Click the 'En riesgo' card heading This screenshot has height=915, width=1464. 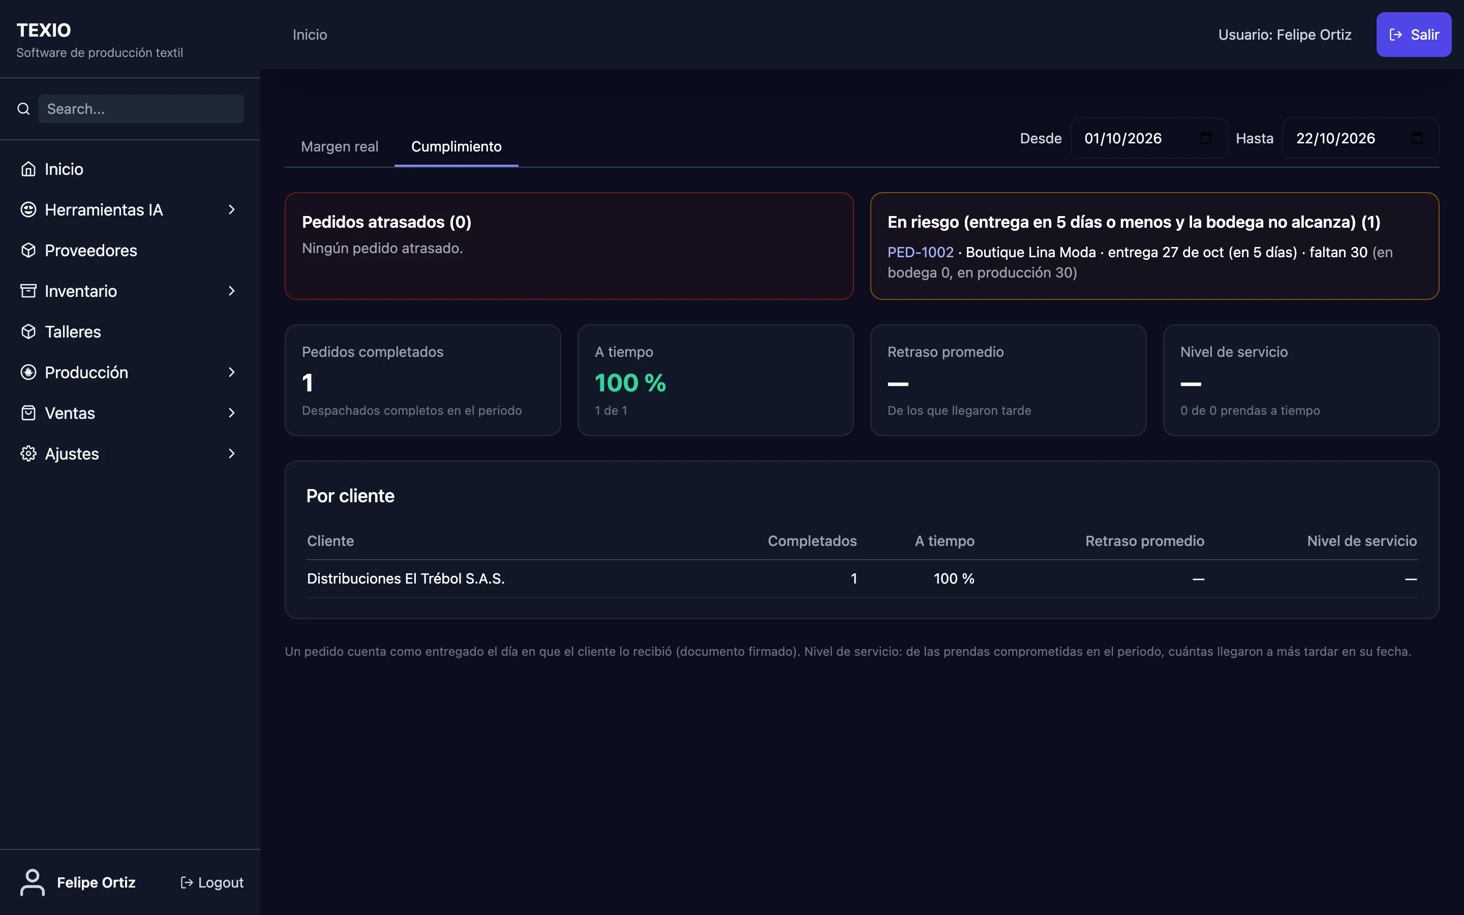pos(1134,222)
